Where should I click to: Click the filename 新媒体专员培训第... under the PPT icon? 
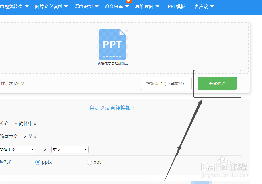tap(113, 63)
